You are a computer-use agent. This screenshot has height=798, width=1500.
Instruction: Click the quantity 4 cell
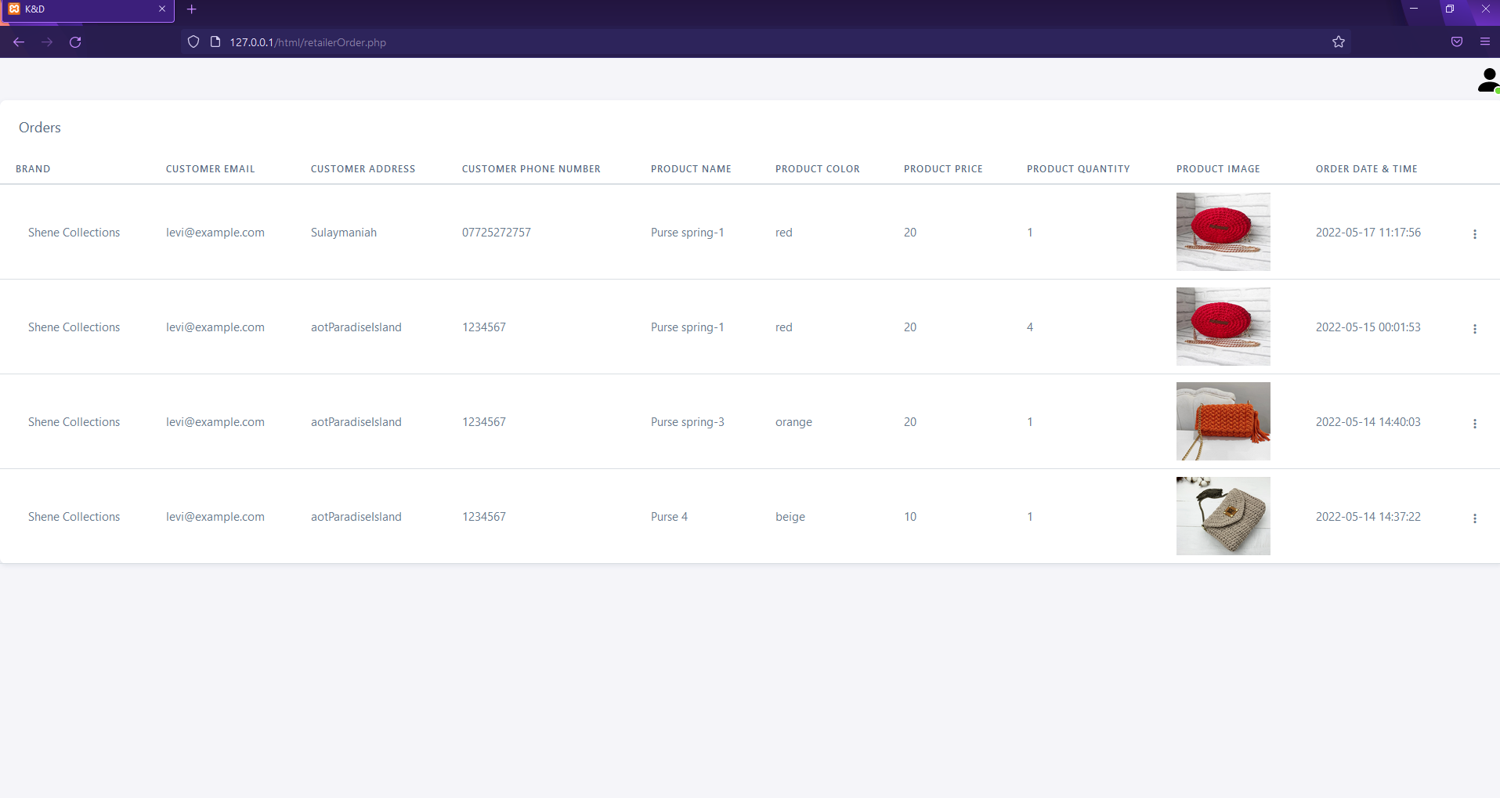click(1030, 327)
